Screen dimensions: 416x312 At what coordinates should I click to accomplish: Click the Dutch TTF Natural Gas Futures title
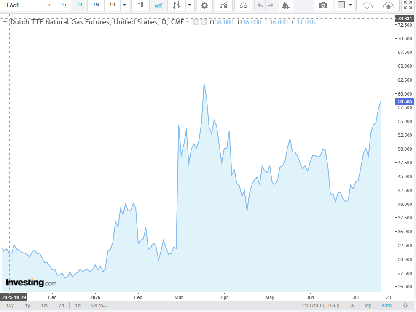click(97, 22)
